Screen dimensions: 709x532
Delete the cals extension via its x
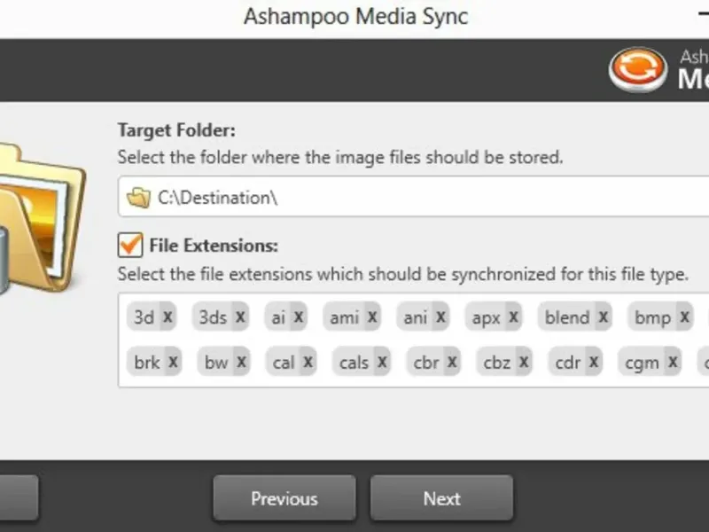pos(382,362)
